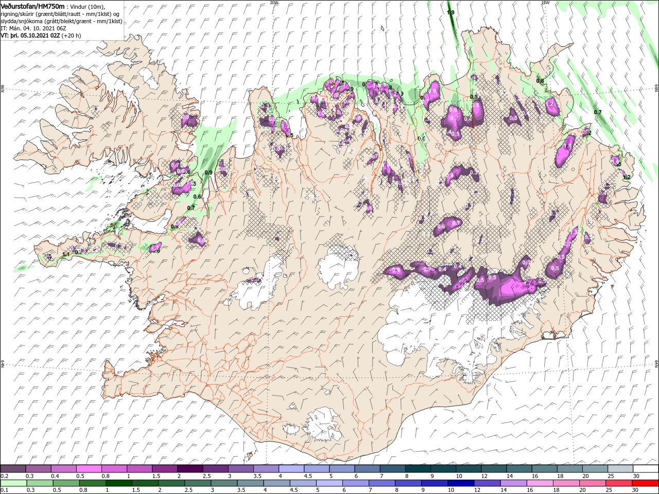
Task: Click the 'rigning/skúrir (grænt/blátt/rautt' description line
Action: point(60,14)
